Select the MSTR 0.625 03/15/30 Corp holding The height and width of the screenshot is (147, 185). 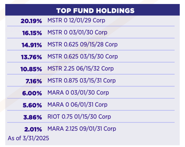click(x=83, y=57)
